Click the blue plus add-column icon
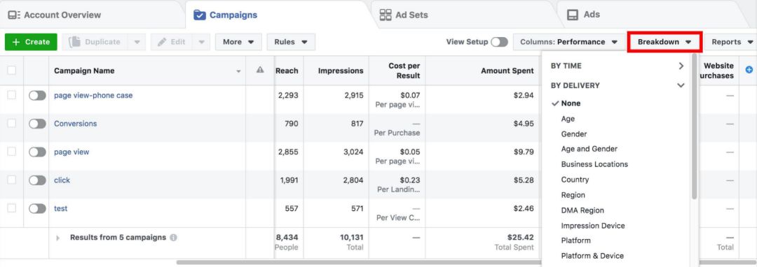Screen dimensions: 757x267 (749, 70)
